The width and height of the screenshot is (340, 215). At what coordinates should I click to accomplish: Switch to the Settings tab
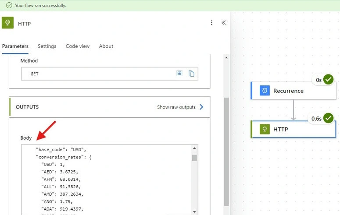[47, 46]
